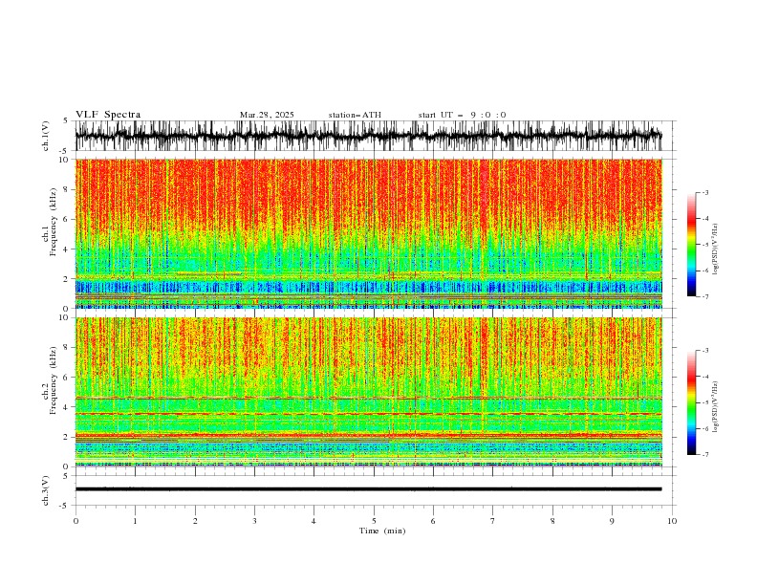Click the "ch.3(V)" axis label

(x=46, y=490)
